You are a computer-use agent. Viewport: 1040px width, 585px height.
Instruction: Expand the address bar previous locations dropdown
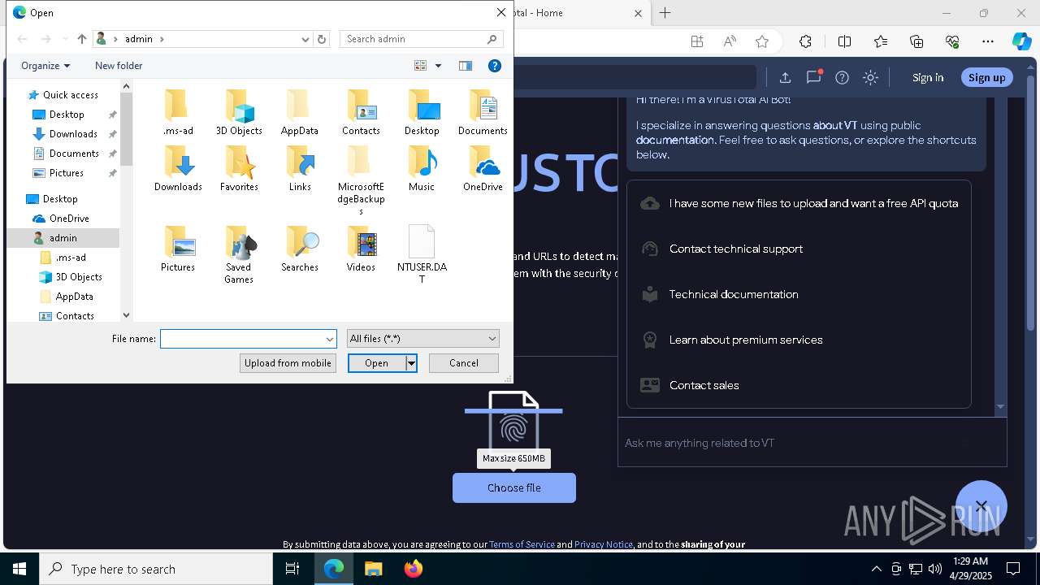305,39
